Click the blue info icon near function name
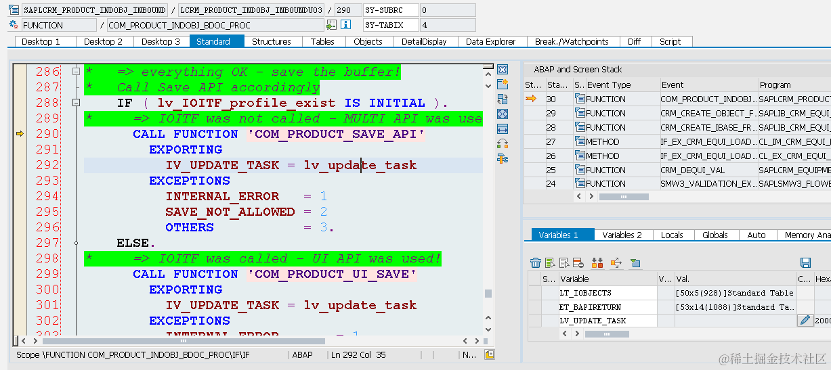 [345, 25]
